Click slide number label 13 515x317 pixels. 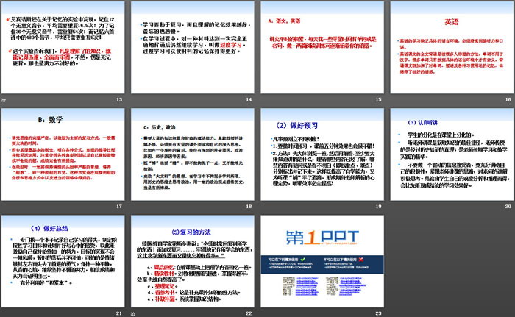coord(119,99)
